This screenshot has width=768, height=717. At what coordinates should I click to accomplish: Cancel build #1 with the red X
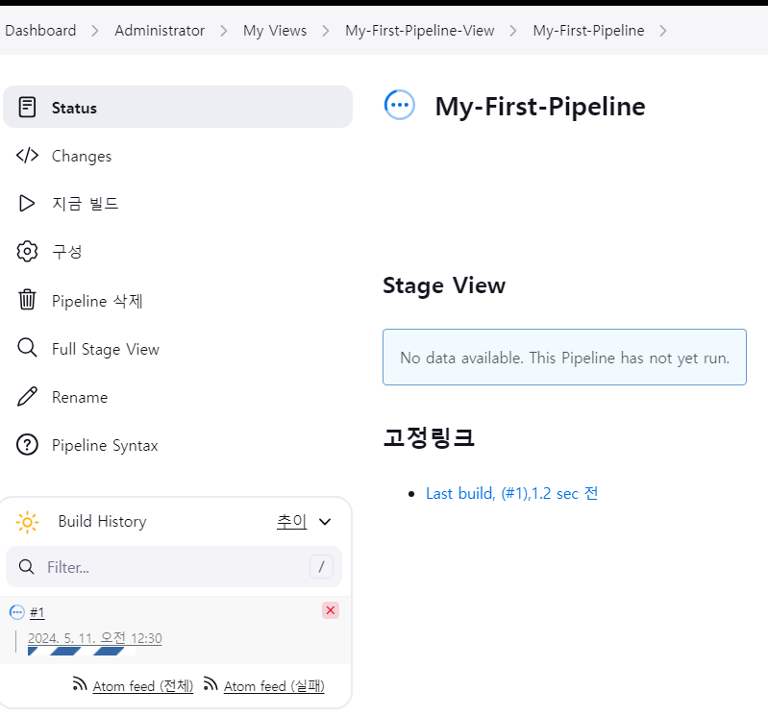click(x=331, y=610)
